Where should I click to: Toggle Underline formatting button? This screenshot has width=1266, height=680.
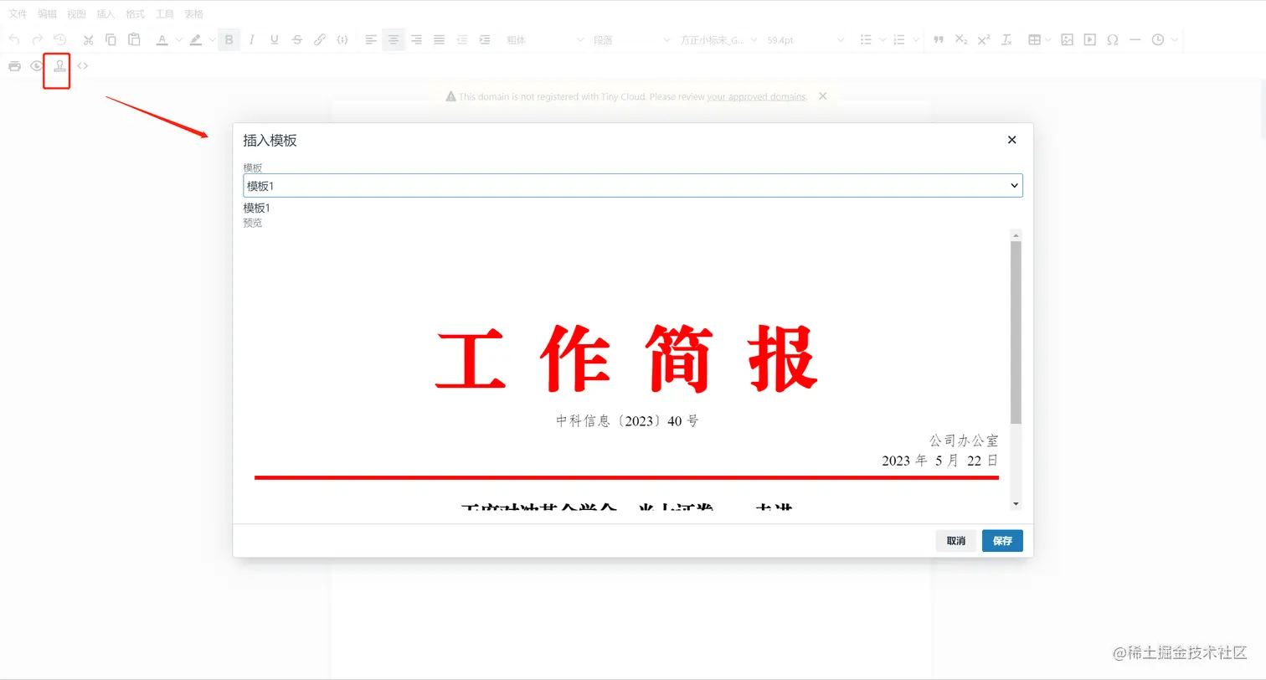coord(274,39)
